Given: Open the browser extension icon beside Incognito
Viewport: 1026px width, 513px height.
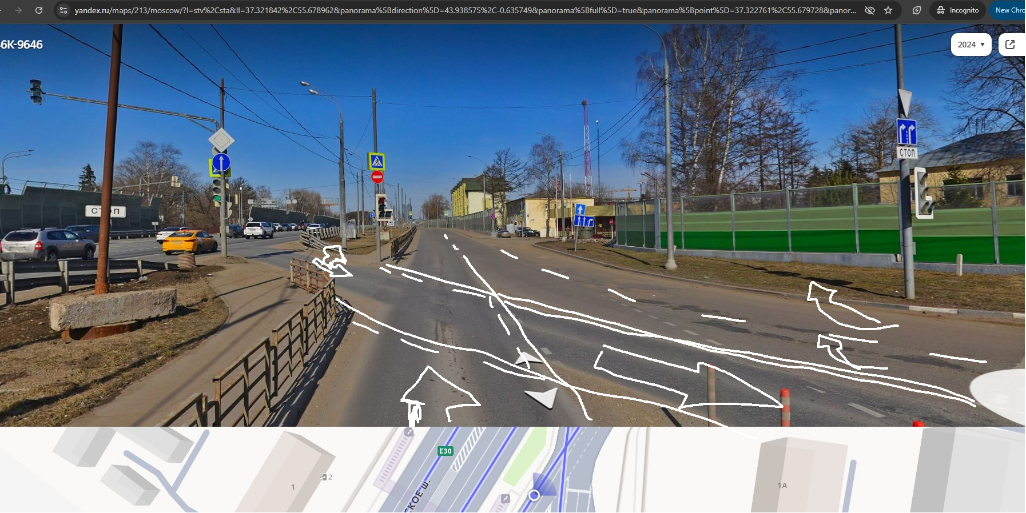Looking at the screenshot, I should point(917,10).
